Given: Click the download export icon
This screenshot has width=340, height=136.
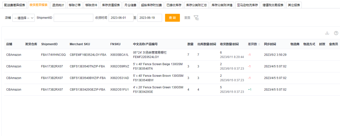Looking at the screenshot, I should point(327,33).
